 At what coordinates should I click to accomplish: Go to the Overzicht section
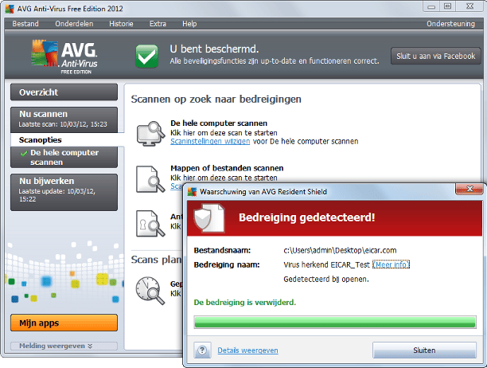64,92
